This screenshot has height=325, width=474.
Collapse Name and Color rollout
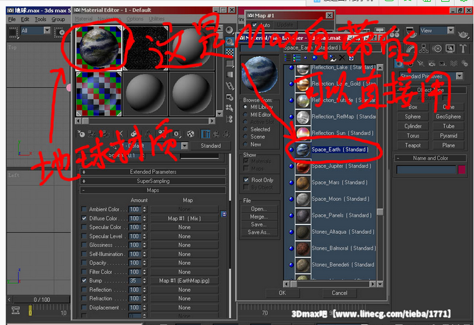430,158
